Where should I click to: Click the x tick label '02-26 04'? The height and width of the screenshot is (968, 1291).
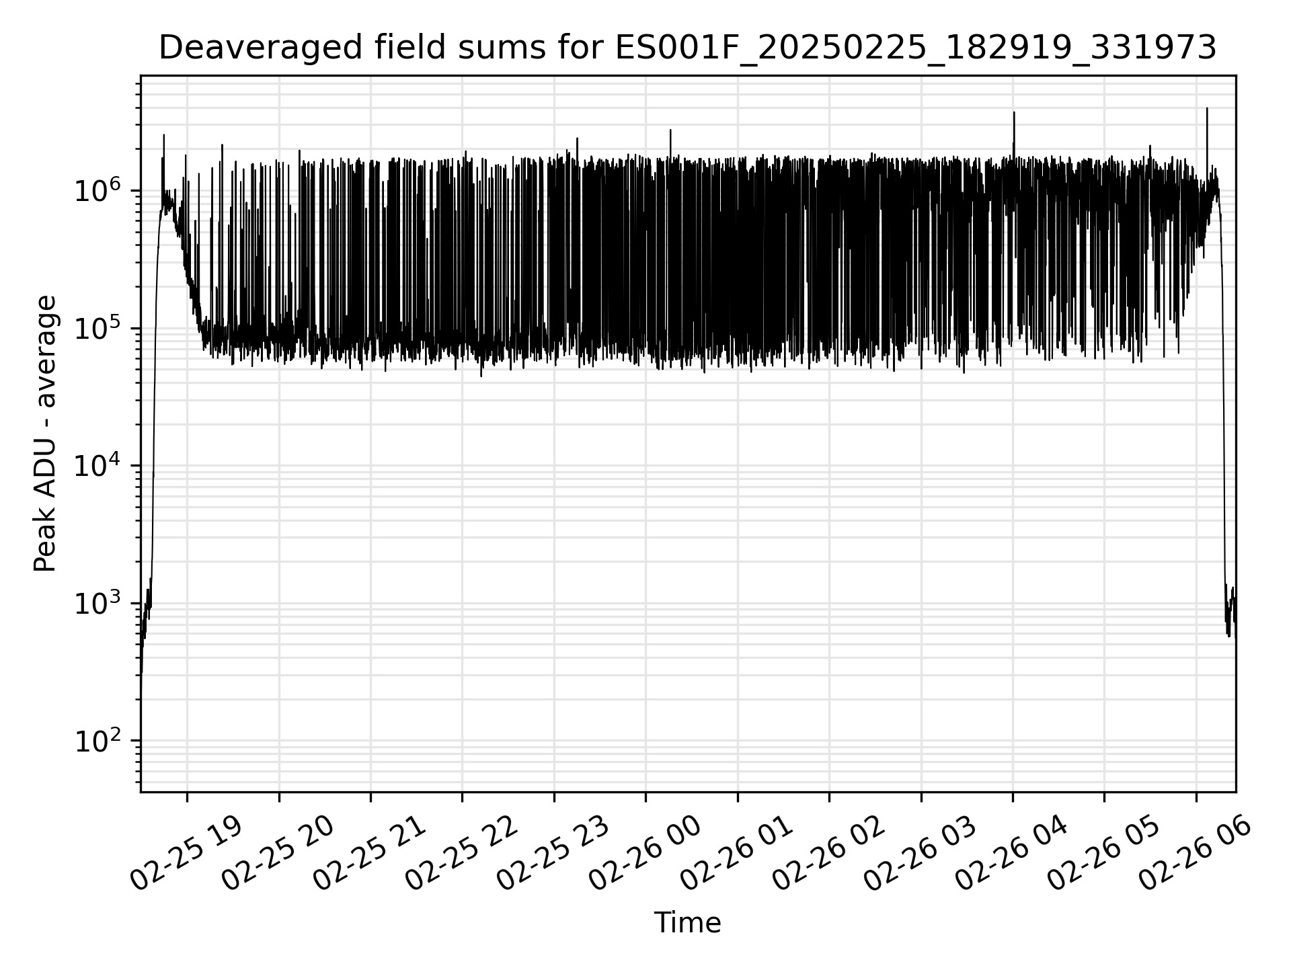coord(1011,853)
